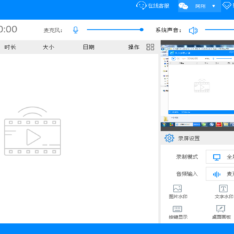The height and width of the screenshot is (234, 234).
Task: Click the recording timer display
Action: click(8, 29)
